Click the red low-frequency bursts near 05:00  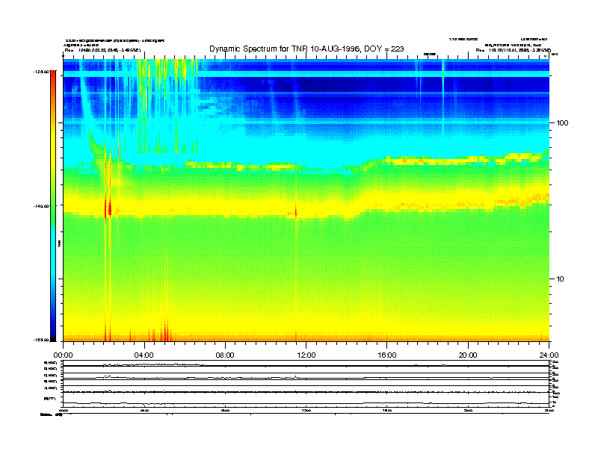click(x=165, y=330)
